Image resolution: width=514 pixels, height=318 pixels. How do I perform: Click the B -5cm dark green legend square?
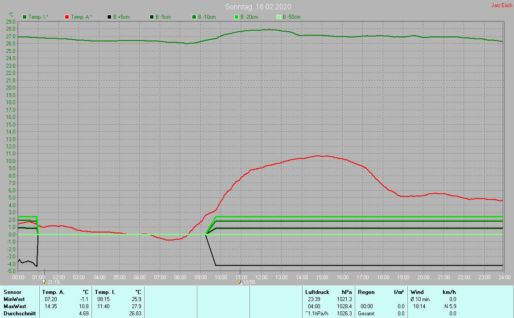click(x=152, y=17)
